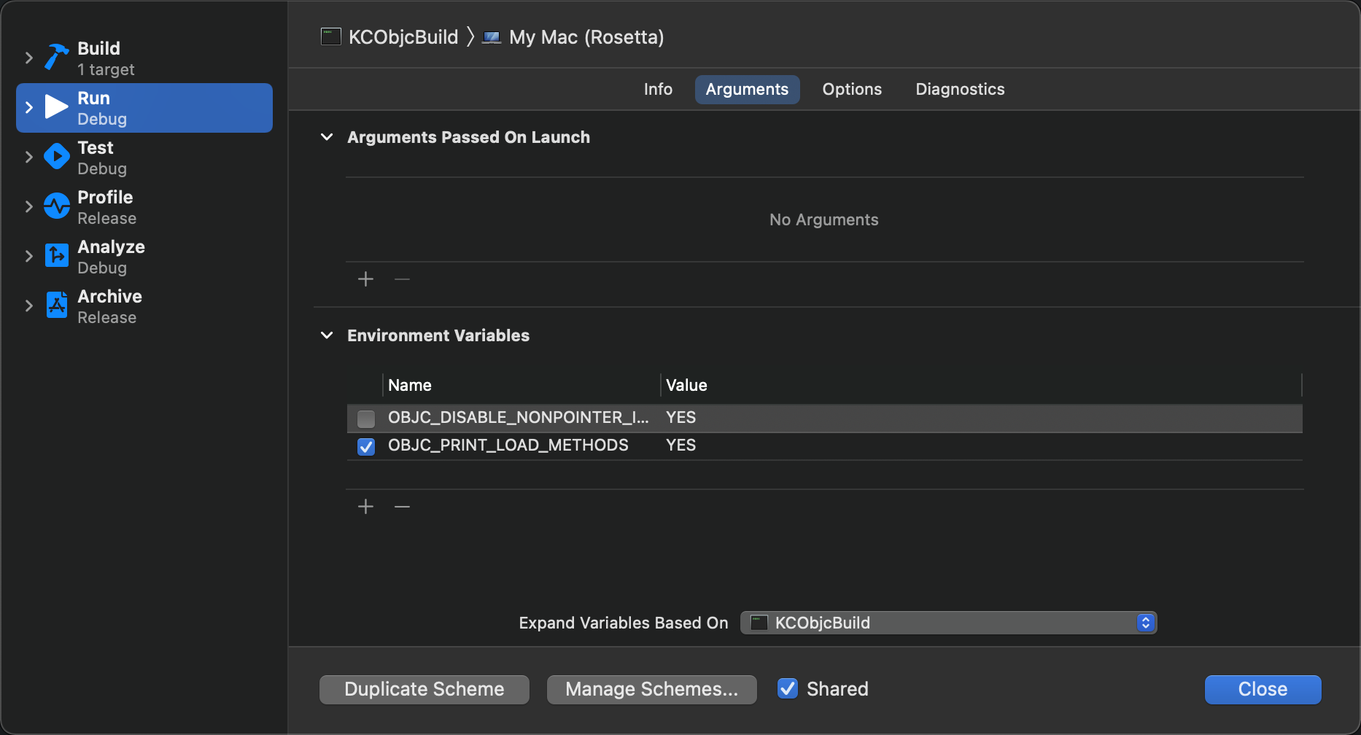The width and height of the screenshot is (1361, 735).
Task: Select the Build 1 target row
Action: pyautogui.click(x=144, y=58)
